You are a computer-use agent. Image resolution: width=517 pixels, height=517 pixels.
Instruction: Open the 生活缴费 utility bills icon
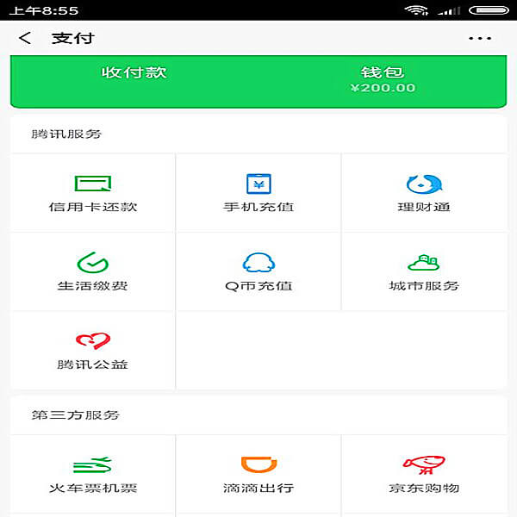click(x=93, y=262)
